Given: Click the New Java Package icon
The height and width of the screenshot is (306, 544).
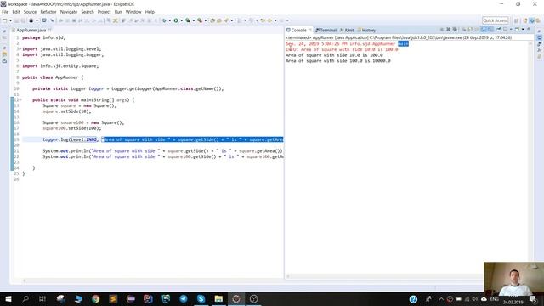Looking at the screenshot, I should coord(212,20).
